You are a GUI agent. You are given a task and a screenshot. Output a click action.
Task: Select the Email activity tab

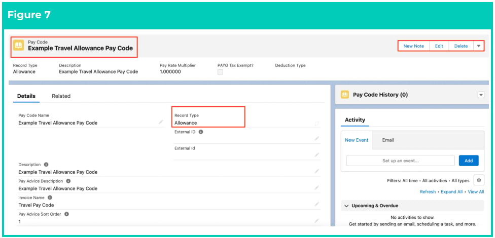click(x=388, y=140)
